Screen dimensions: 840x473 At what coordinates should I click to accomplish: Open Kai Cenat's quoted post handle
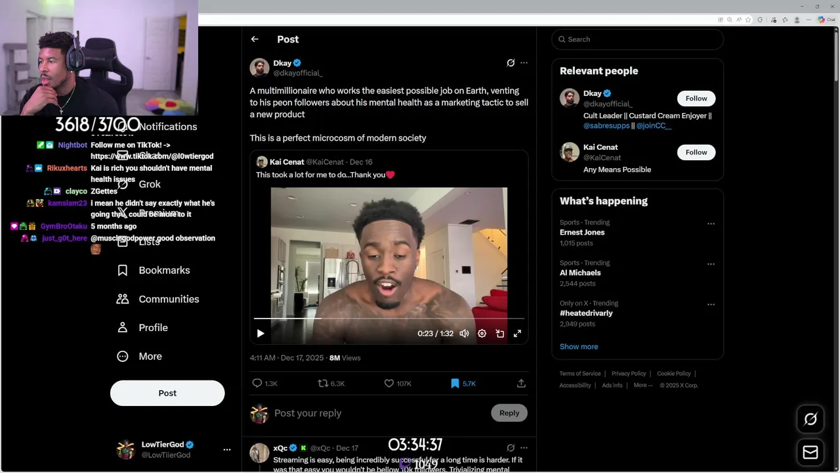325,162
